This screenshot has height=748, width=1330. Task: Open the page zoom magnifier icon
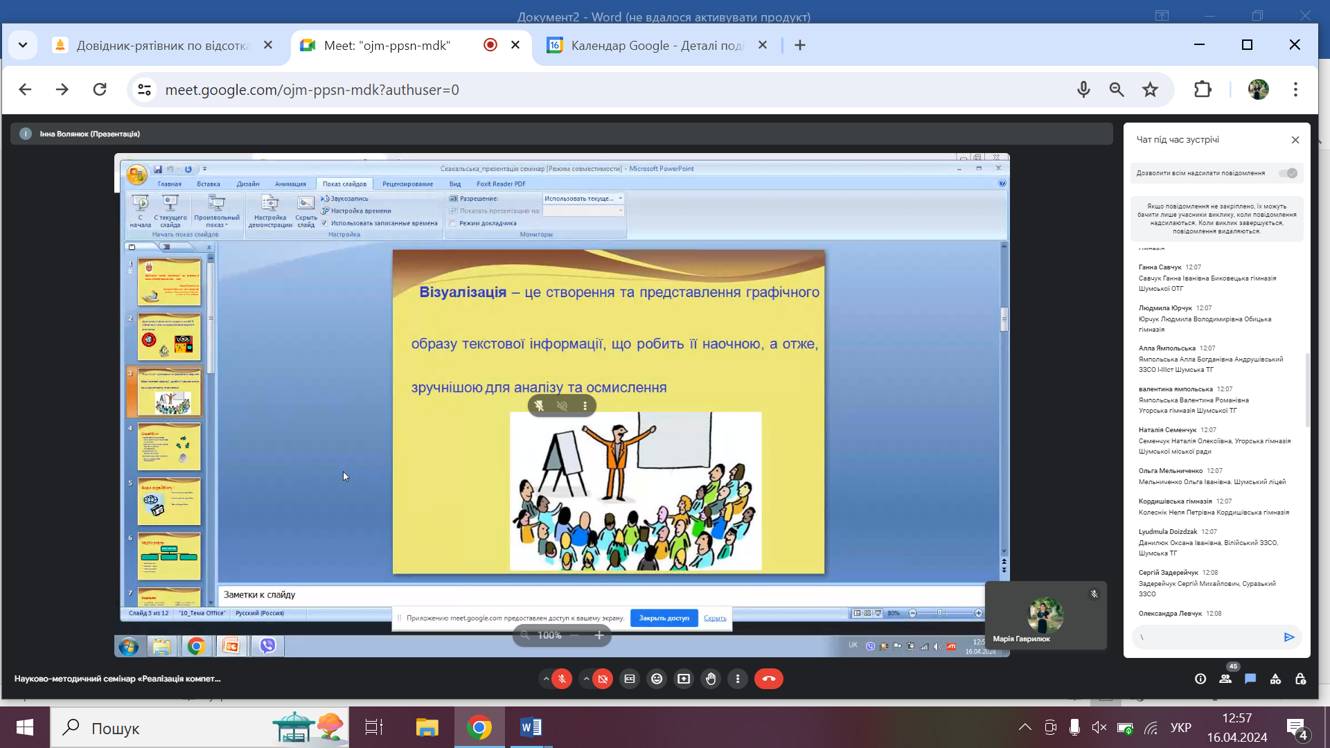click(1117, 89)
